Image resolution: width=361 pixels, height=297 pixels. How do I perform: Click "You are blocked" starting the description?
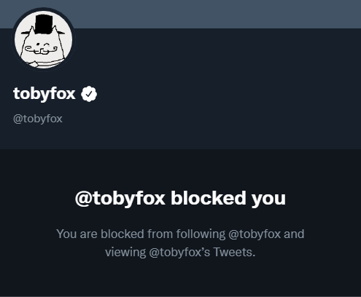100,234
